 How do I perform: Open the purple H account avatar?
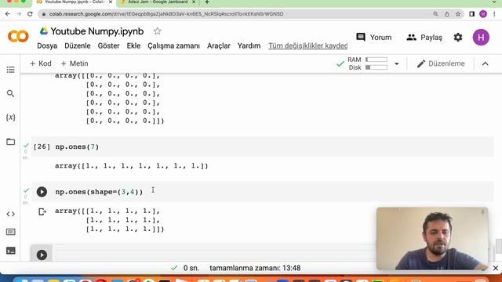(x=481, y=38)
